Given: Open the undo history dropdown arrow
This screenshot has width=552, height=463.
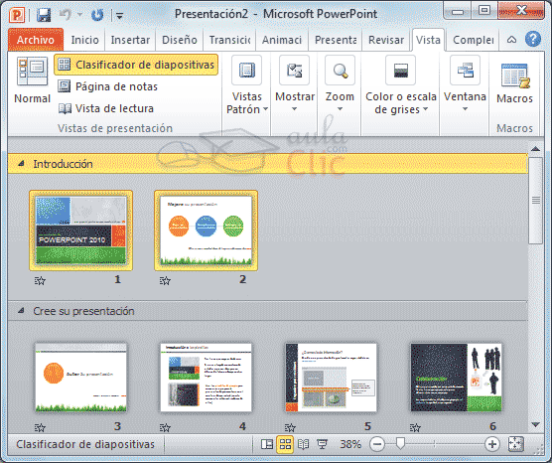Looking at the screenshot, I should [x=79, y=15].
